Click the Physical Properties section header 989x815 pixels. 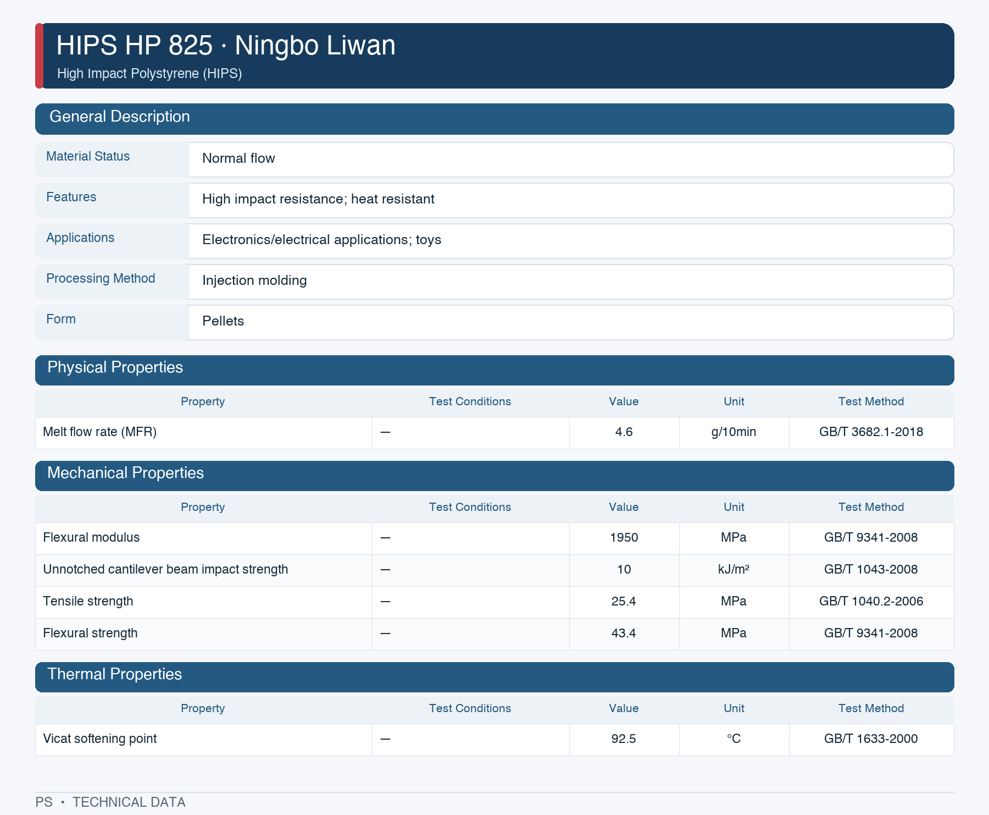[494, 370]
